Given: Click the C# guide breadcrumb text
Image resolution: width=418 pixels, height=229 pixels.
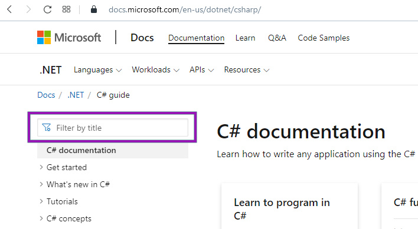Looking at the screenshot, I should [113, 95].
